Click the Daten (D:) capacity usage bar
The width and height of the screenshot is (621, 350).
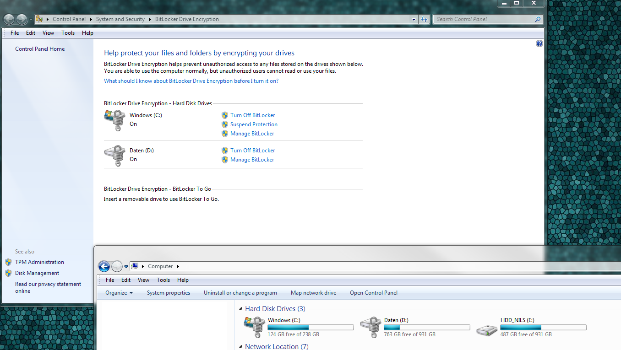pos(427,328)
